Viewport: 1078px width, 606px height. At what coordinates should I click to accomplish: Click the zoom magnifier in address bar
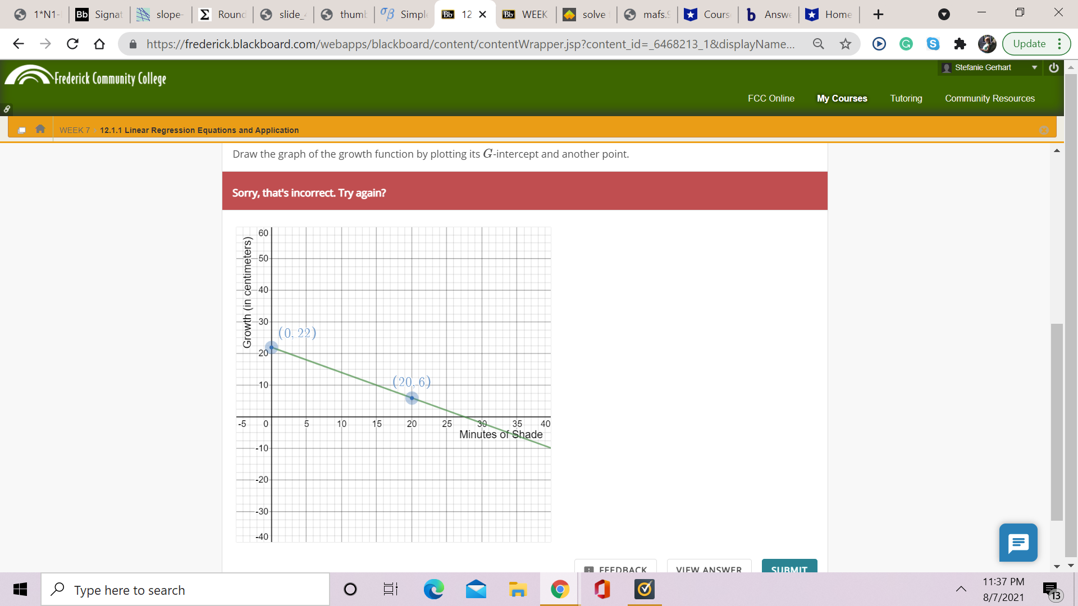click(x=819, y=44)
